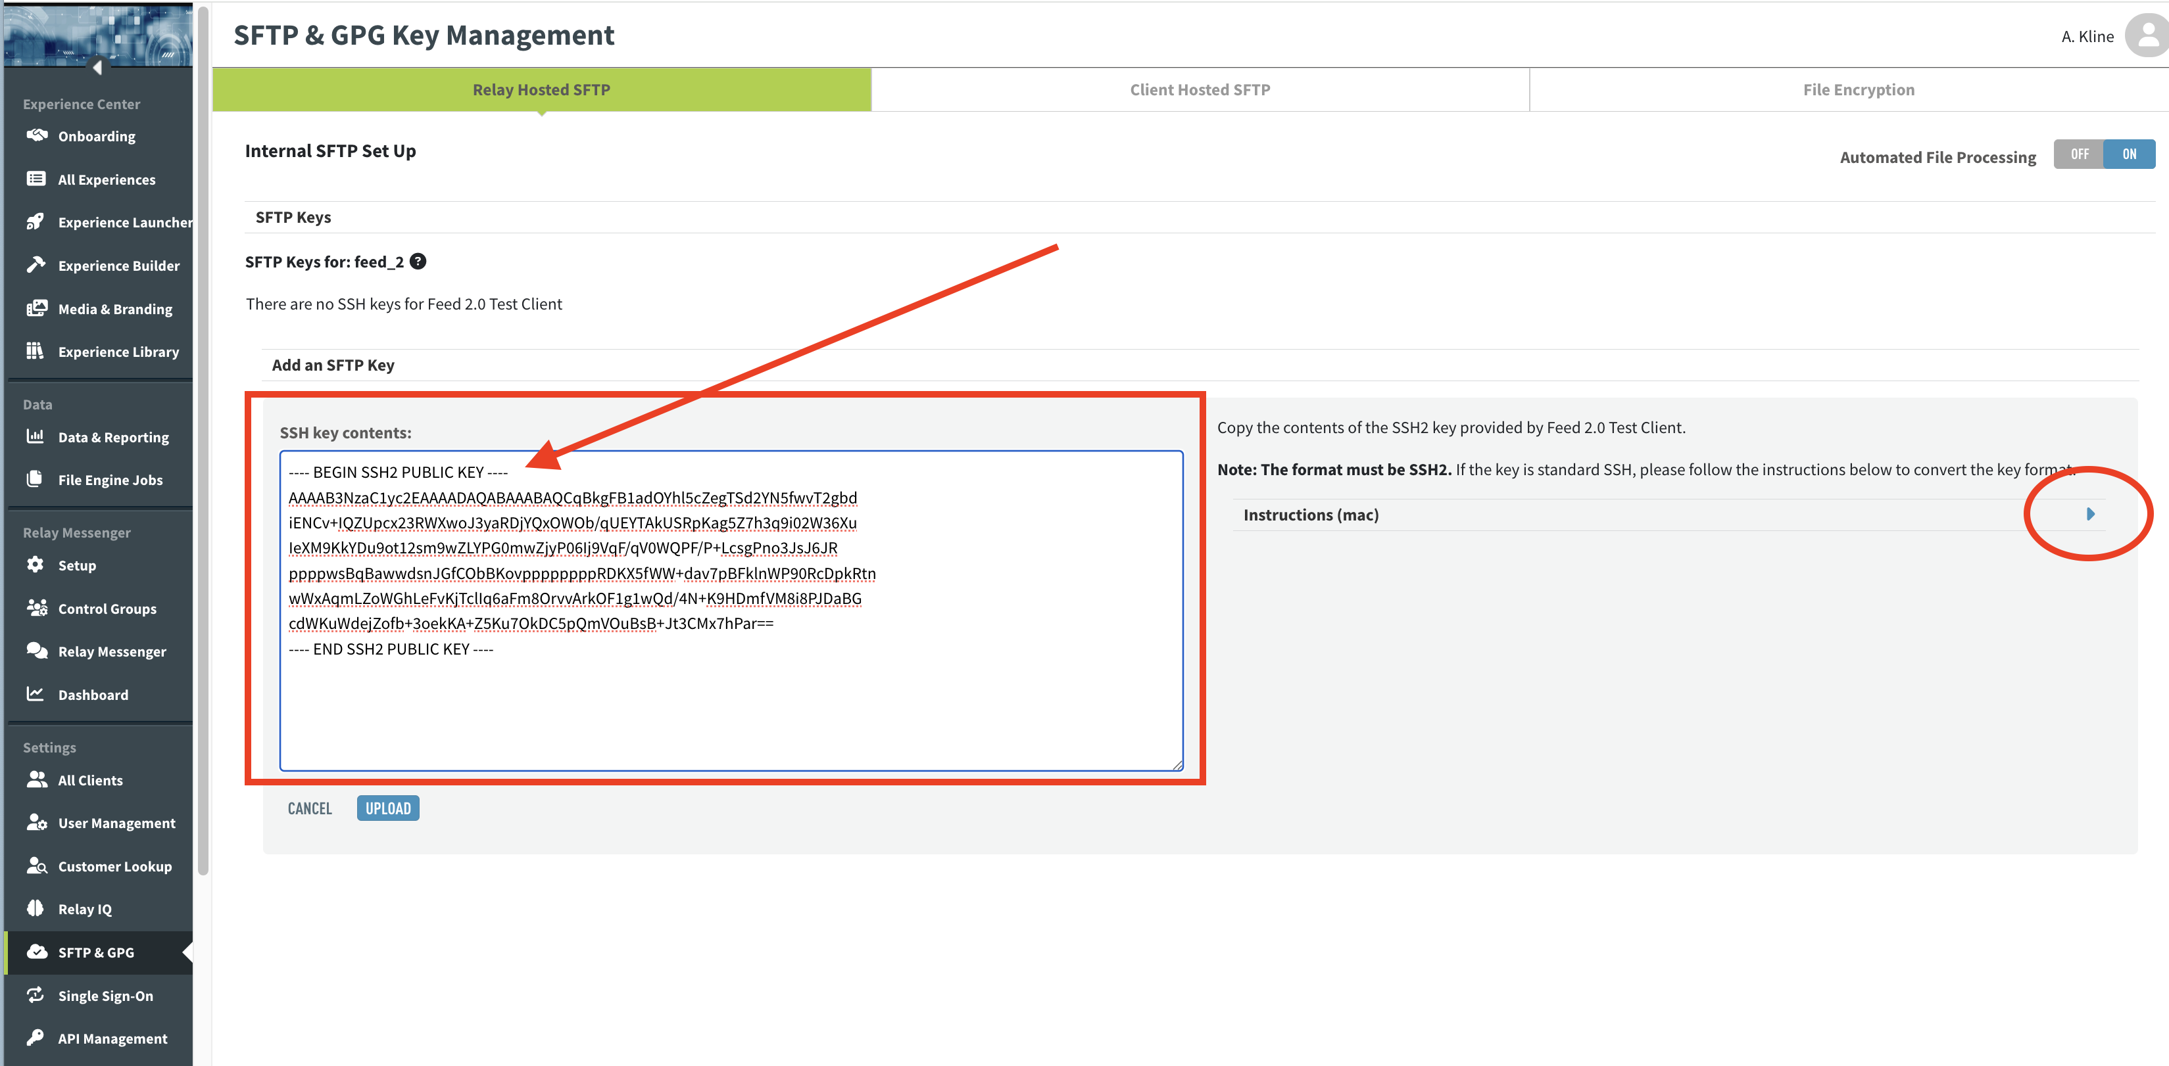Click the CANCEL button

click(310, 808)
